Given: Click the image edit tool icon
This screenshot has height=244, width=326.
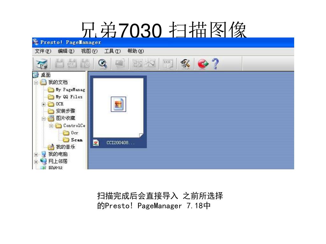Looking at the screenshot, I should pos(150,64).
